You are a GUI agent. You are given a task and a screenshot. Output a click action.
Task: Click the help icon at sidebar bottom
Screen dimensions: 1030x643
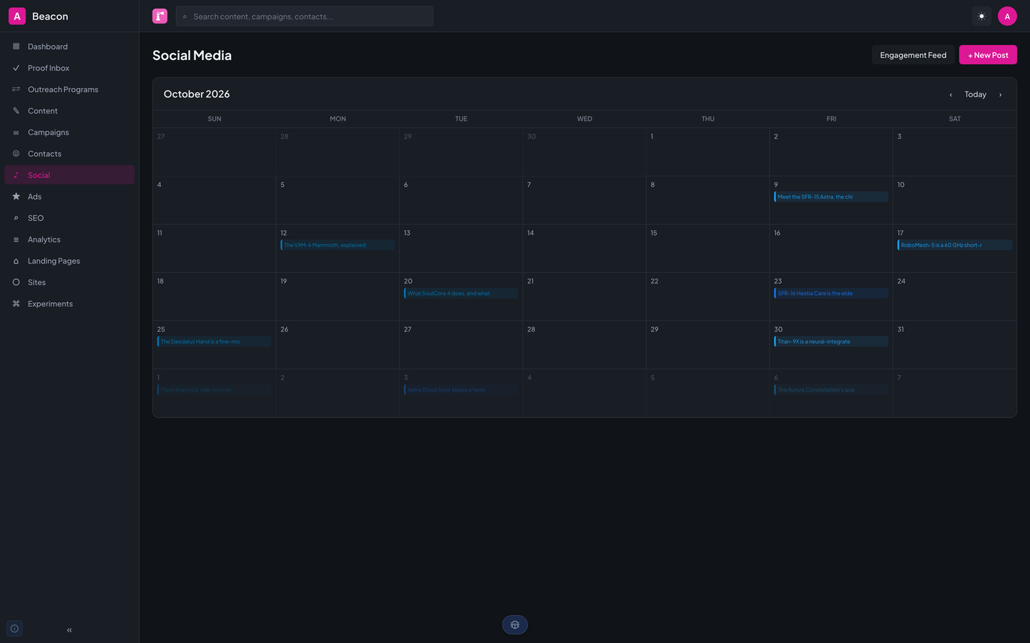click(x=14, y=629)
